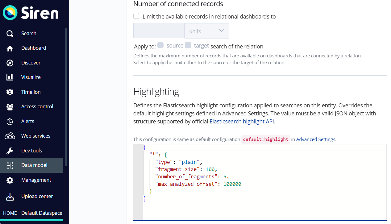Click the default:highlight code tag

coord(265,139)
